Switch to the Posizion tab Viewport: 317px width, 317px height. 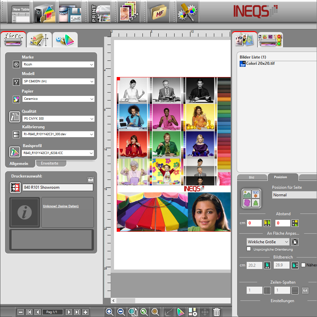point(280,177)
